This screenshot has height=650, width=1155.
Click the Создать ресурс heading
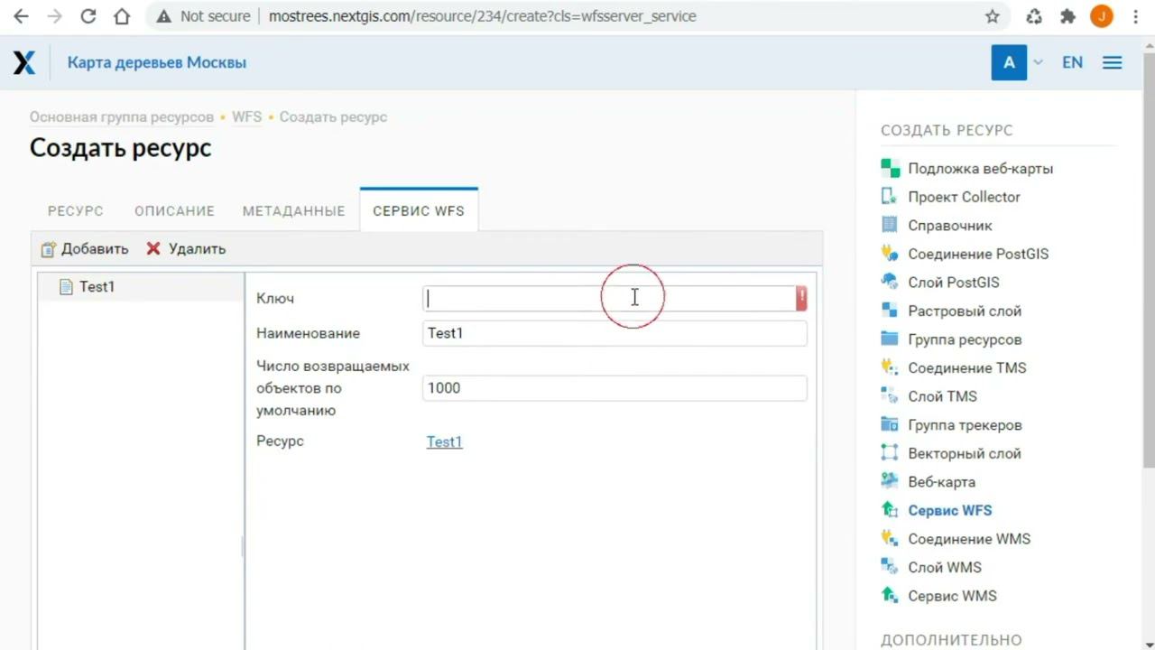121,148
